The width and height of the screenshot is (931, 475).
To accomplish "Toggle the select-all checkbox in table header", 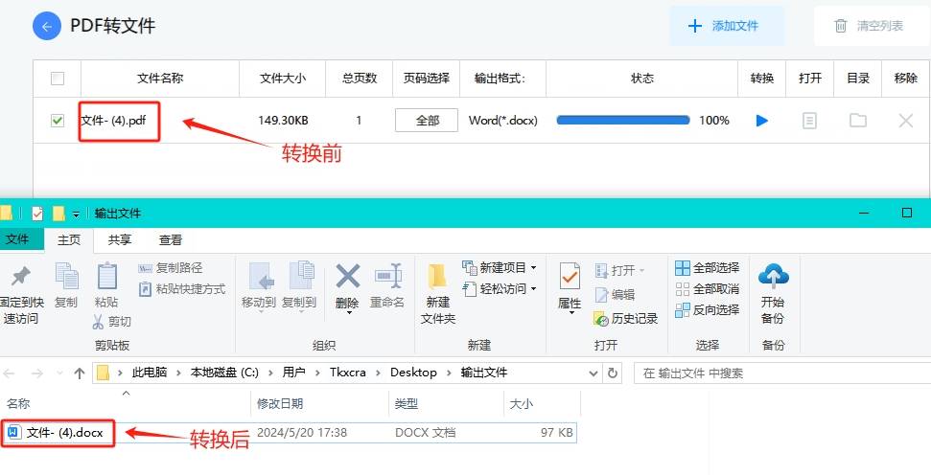I will tap(58, 79).
